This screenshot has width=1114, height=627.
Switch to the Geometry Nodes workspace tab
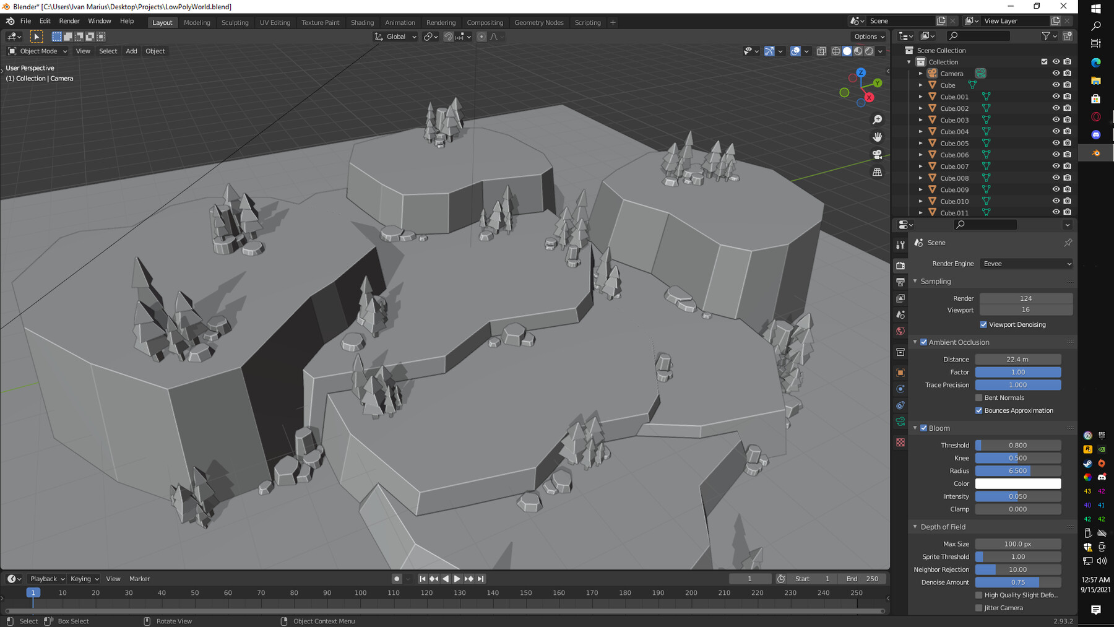[x=538, y=22]
